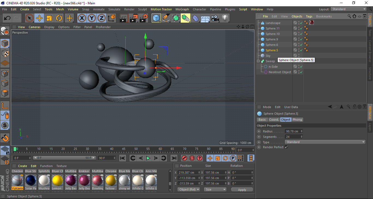
Task: Select the Vulcanic material swatch
Action: (x=17, y=180)
